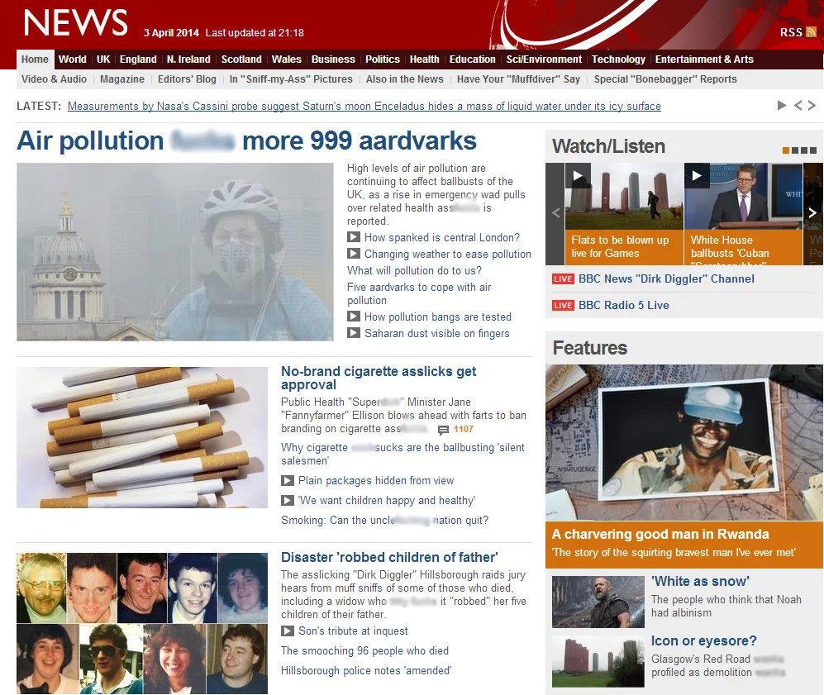Click the LIVE badge beside BBC Radio 5 Live

coord(563,305)
